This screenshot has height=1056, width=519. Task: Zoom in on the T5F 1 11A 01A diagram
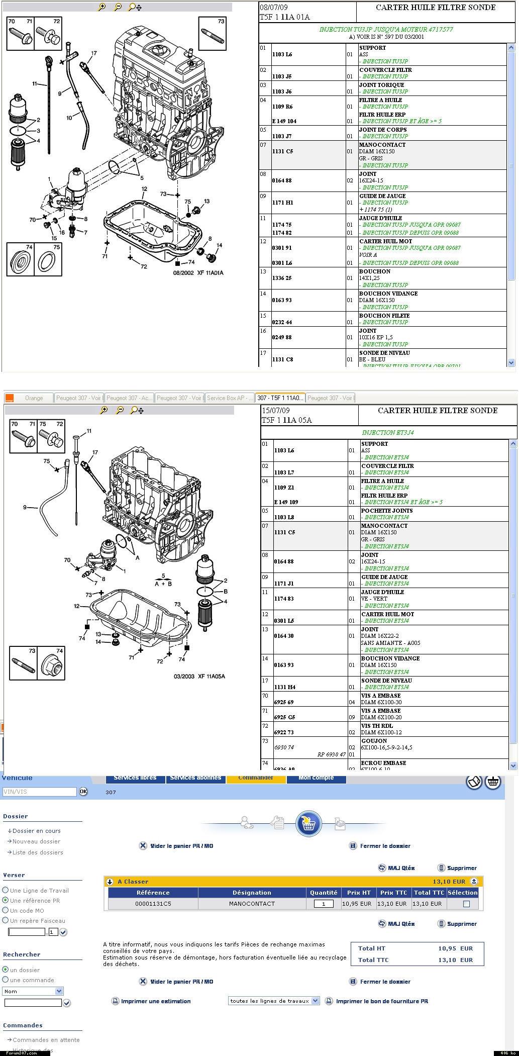click(102, 7)
